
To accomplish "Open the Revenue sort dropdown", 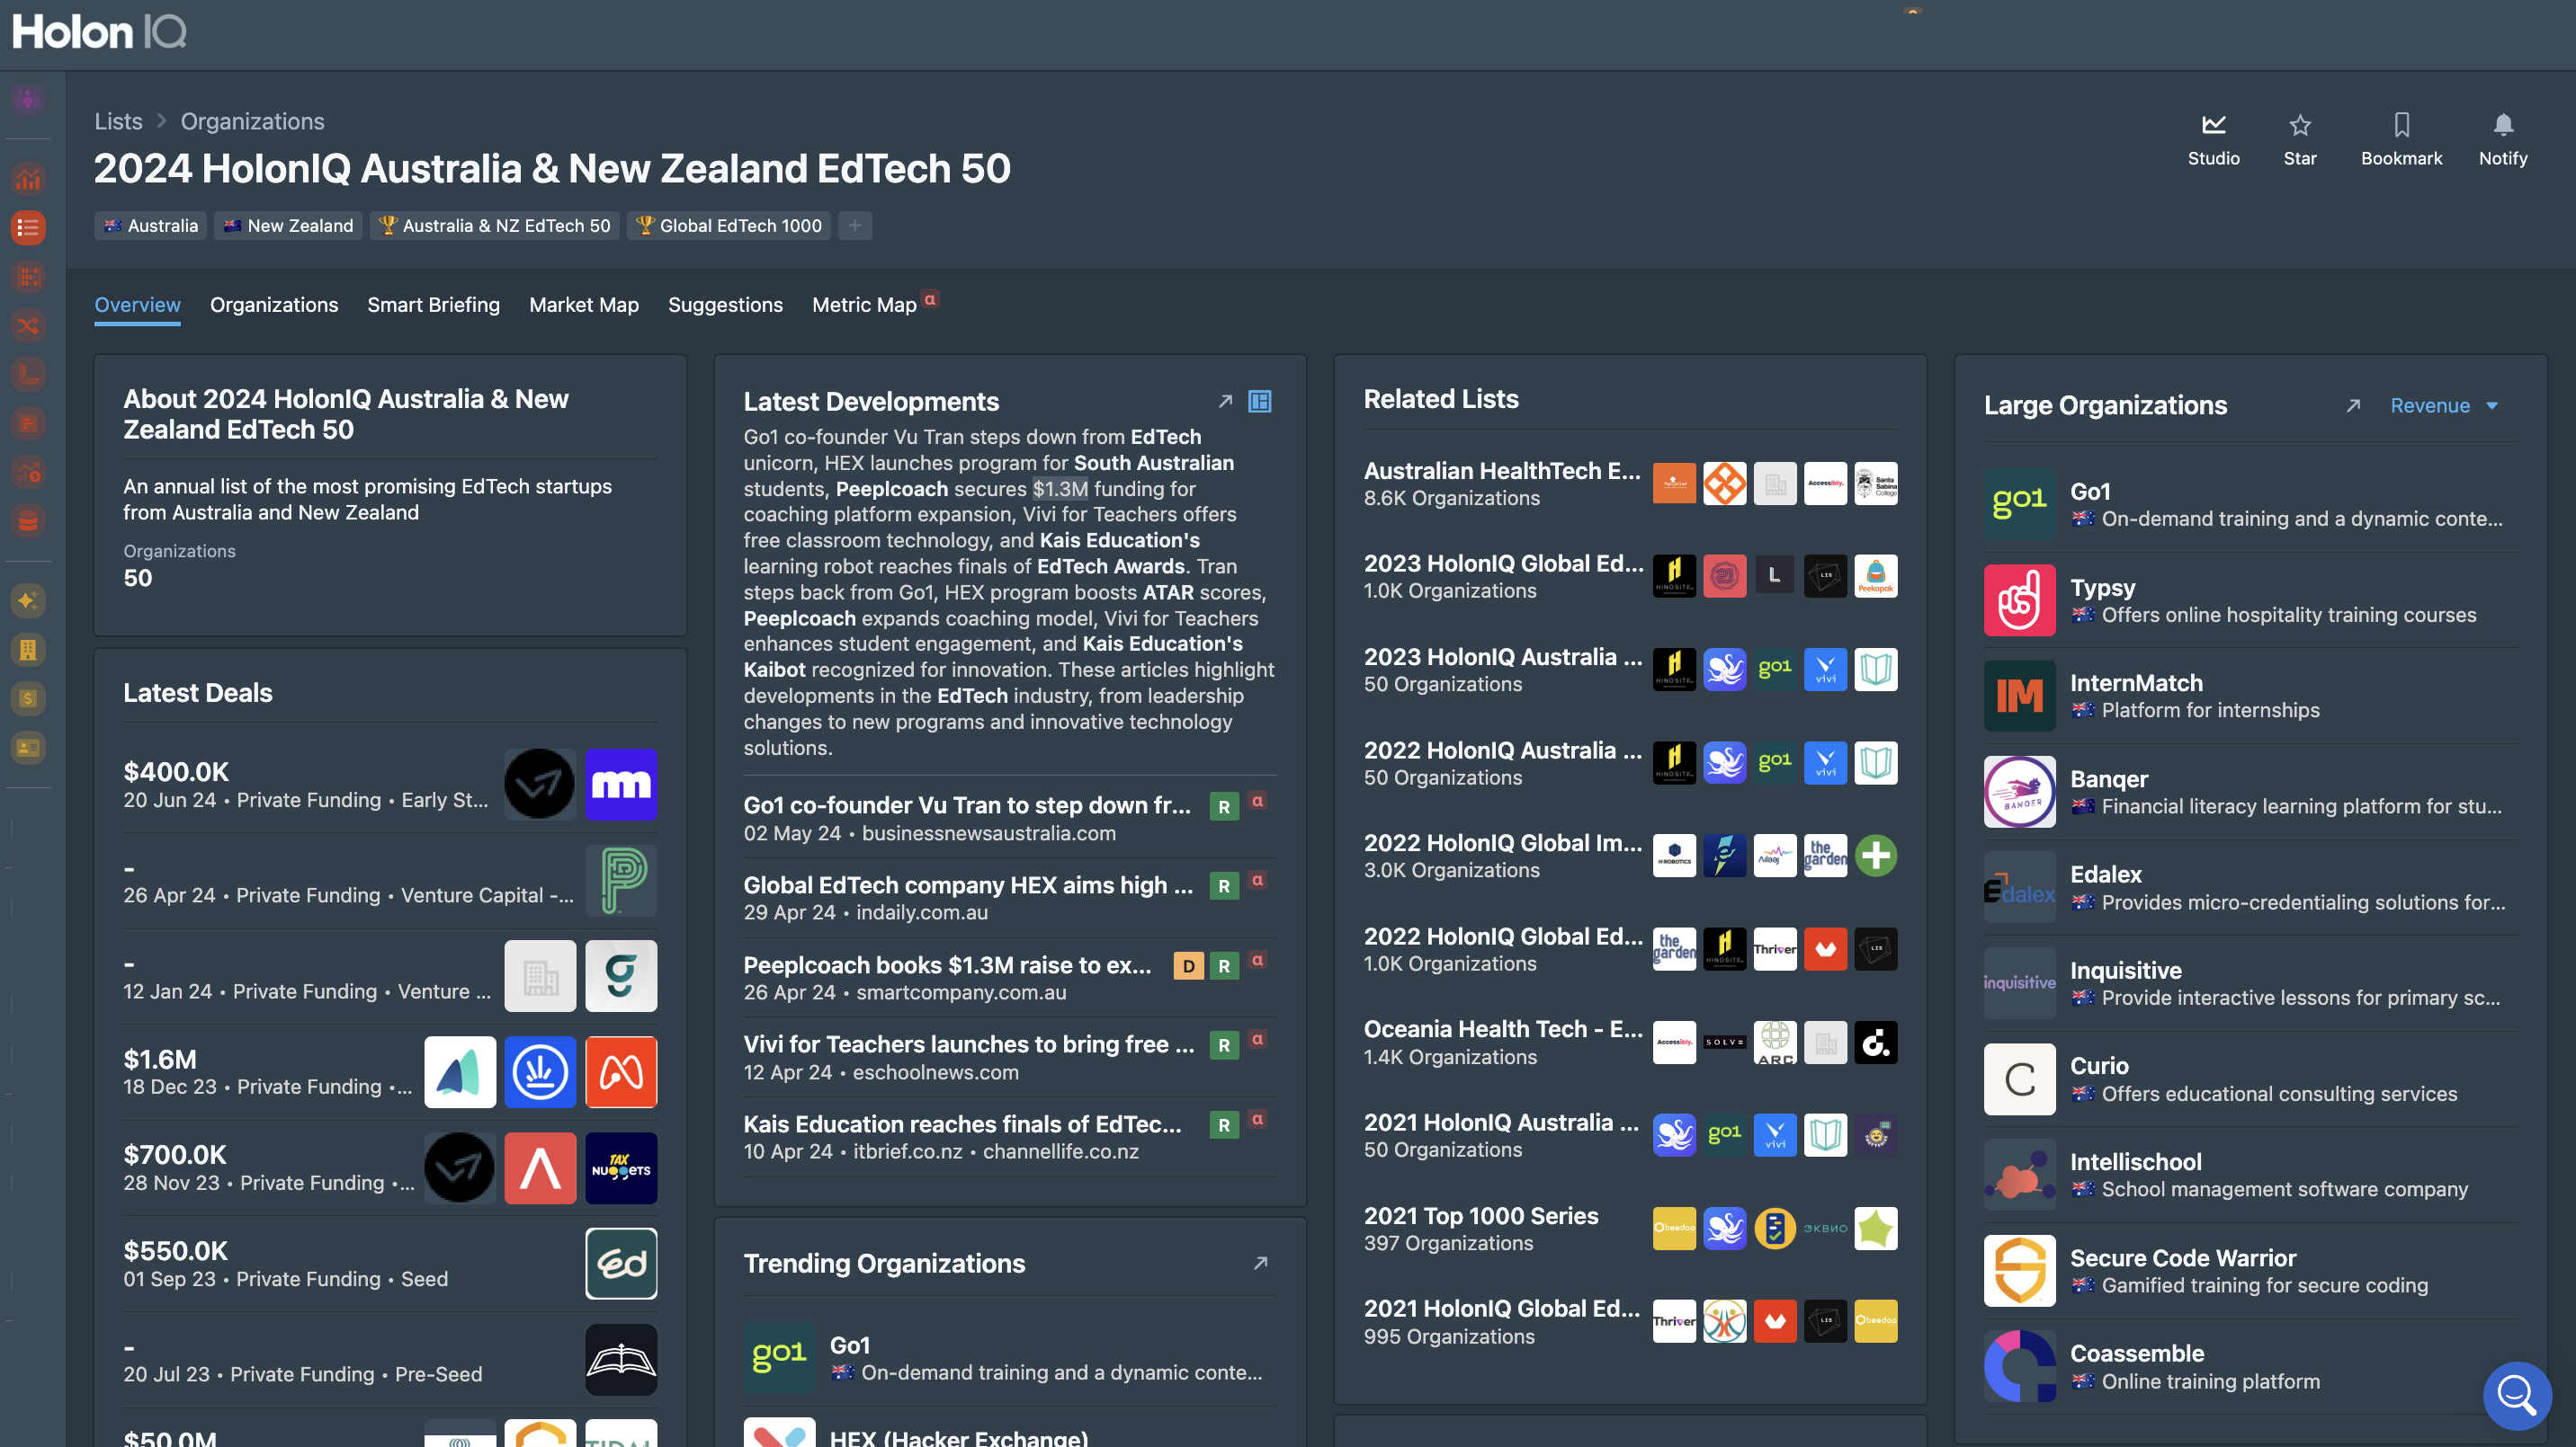I will [2444, 405].
